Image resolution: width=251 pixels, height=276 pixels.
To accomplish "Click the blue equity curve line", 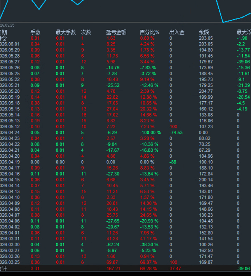I will [x=232, y=20].
